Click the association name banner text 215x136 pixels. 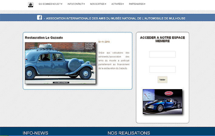pyautogui.click(x=116, y=18)
